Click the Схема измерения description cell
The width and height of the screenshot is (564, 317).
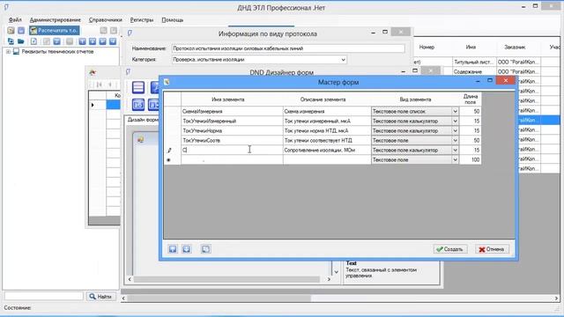click(327, 112)
